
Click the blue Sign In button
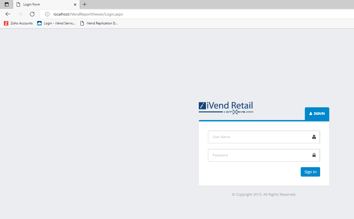[x=310, y=172]
